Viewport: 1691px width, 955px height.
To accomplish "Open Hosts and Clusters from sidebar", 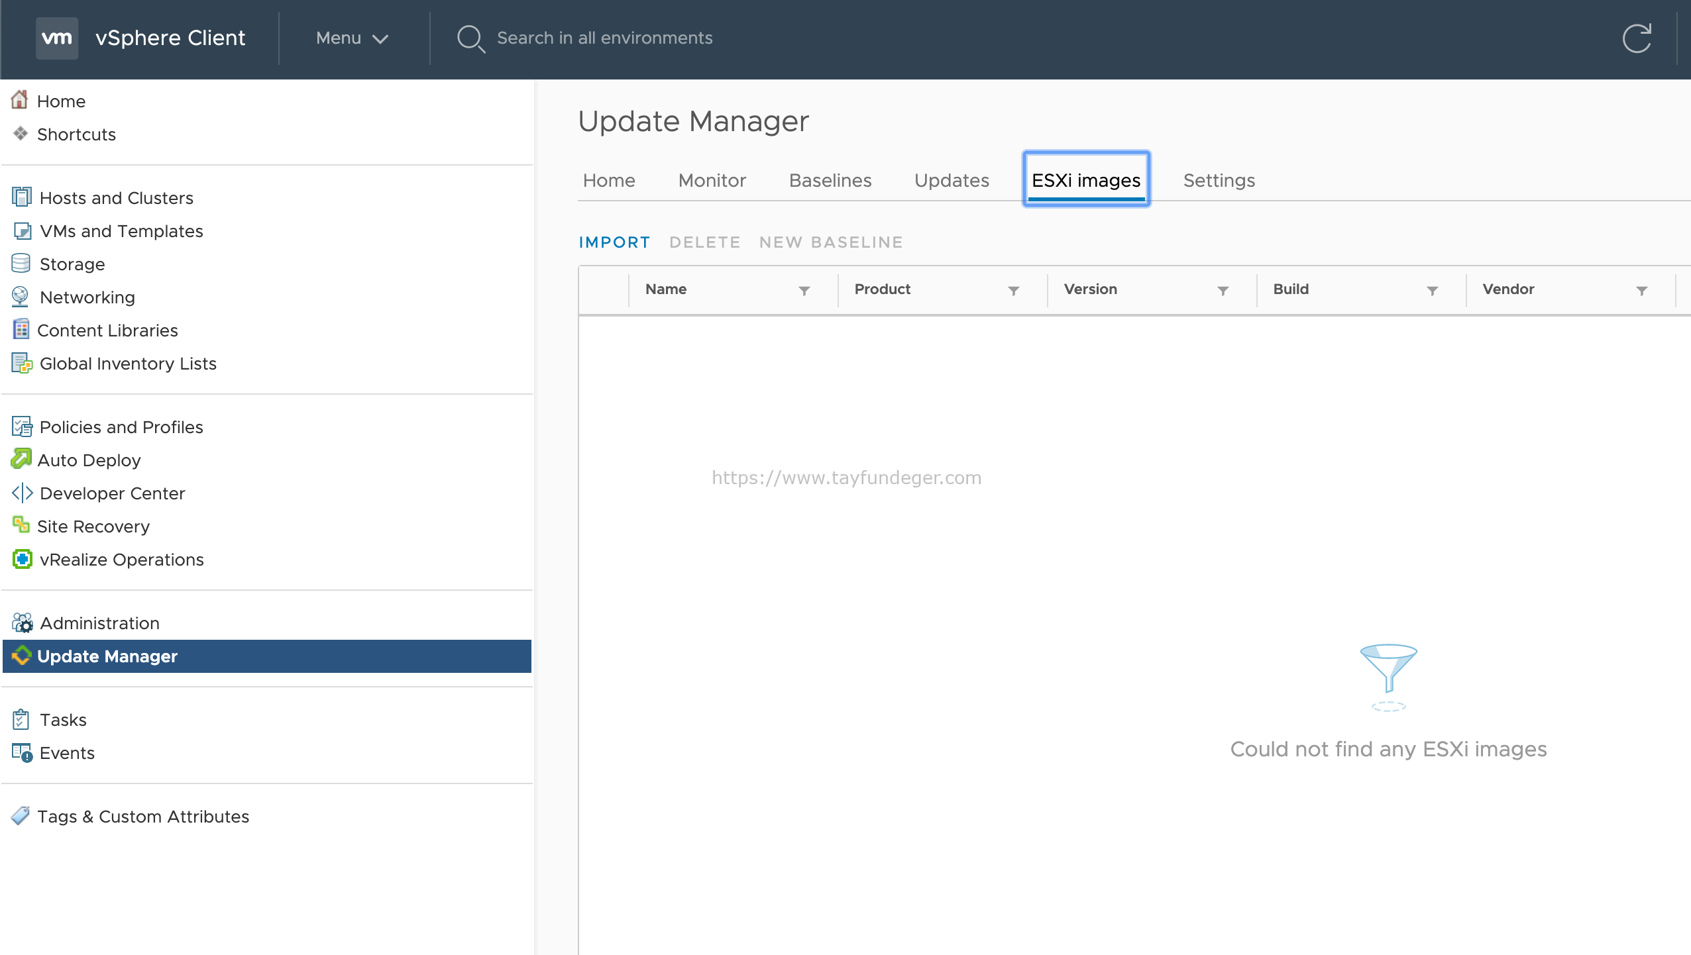I will coord(116,198).
